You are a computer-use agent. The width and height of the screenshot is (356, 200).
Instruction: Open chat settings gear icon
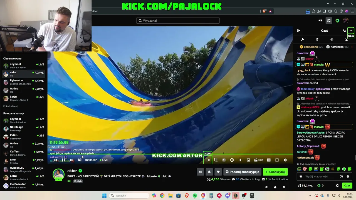337,186
